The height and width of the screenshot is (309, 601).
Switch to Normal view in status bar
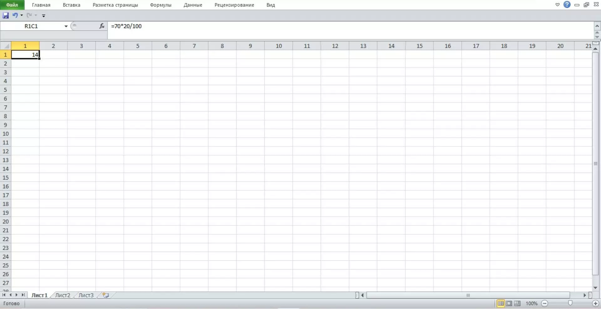501,303
